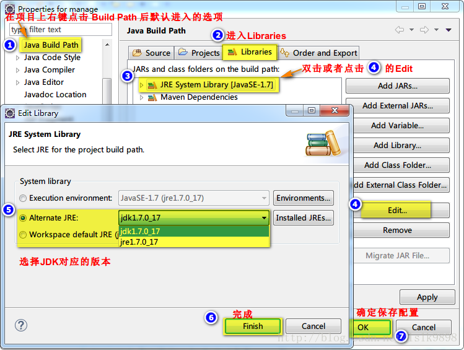Select Javadoc Location in sidebar

(55, 95)
